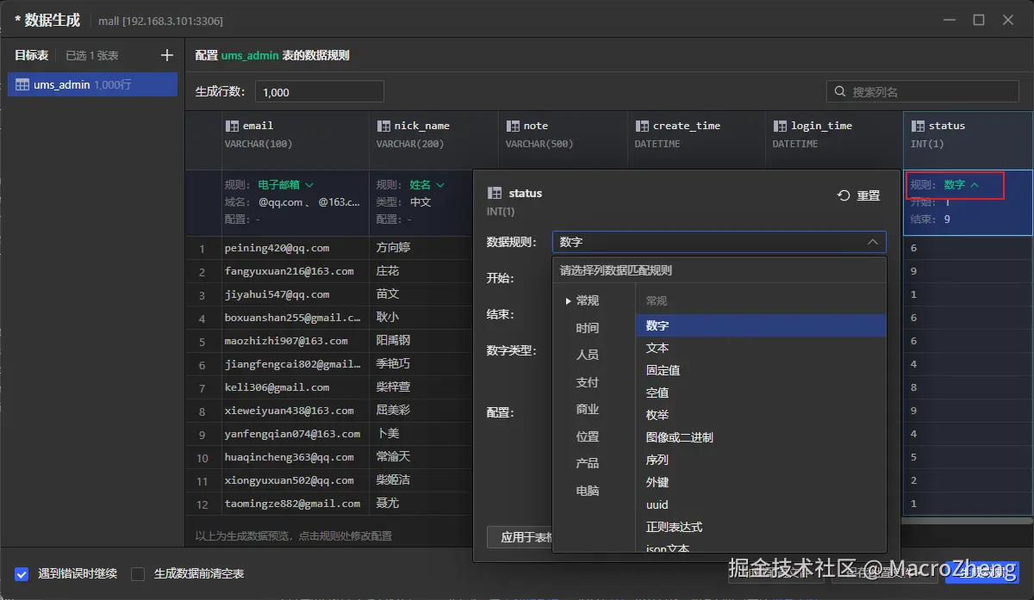Click the login_time column header icon

click(x=780, y=126)
